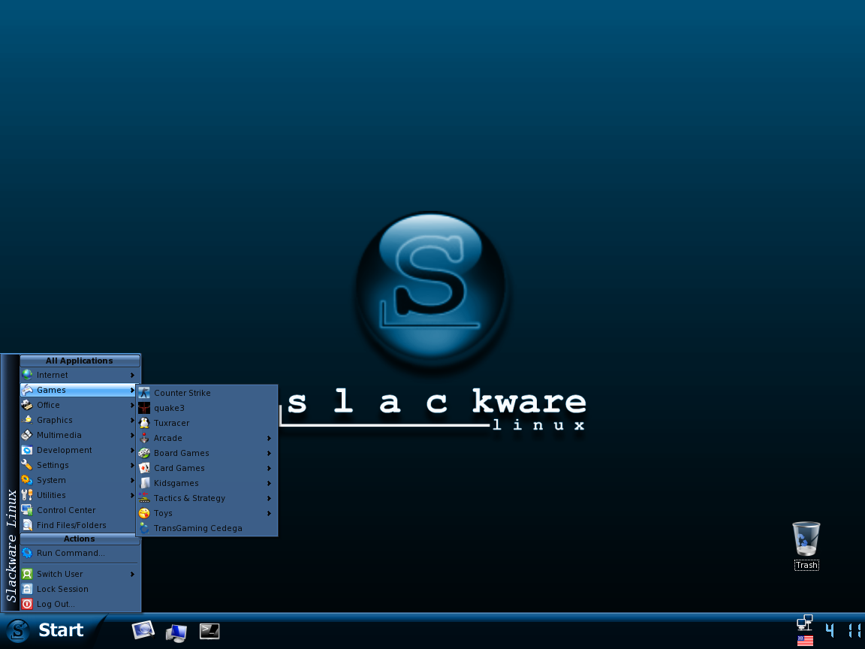Click the Tactics & Strategy tank icon
The image size is (865, 649).
coord(144,498)
